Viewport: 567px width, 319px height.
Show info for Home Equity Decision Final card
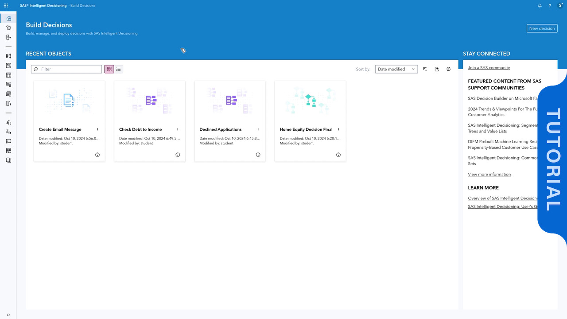[x=338, y=155]
